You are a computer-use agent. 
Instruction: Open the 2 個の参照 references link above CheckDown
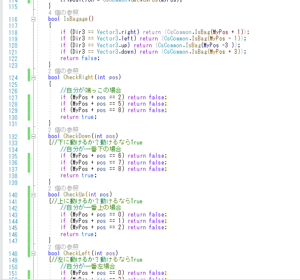(x=63, y=130)
